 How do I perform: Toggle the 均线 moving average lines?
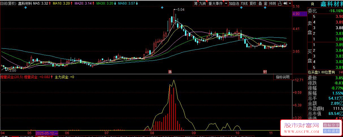[244, 3]
